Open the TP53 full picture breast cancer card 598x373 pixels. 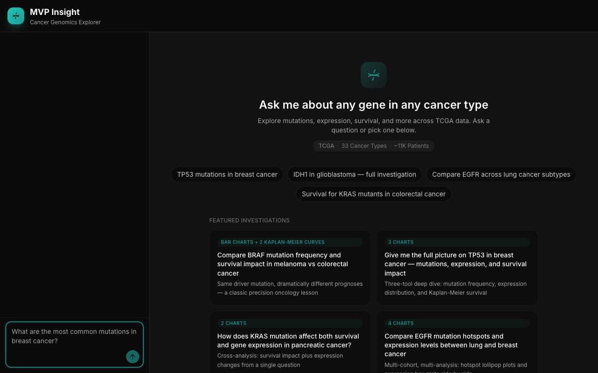point(457,268)
